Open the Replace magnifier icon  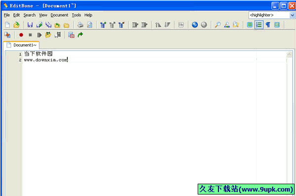227,25
